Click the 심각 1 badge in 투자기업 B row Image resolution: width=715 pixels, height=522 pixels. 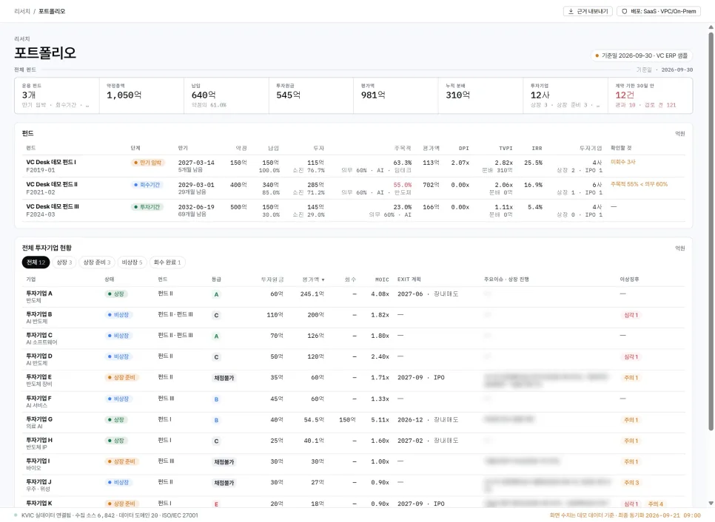click(631, 315)
